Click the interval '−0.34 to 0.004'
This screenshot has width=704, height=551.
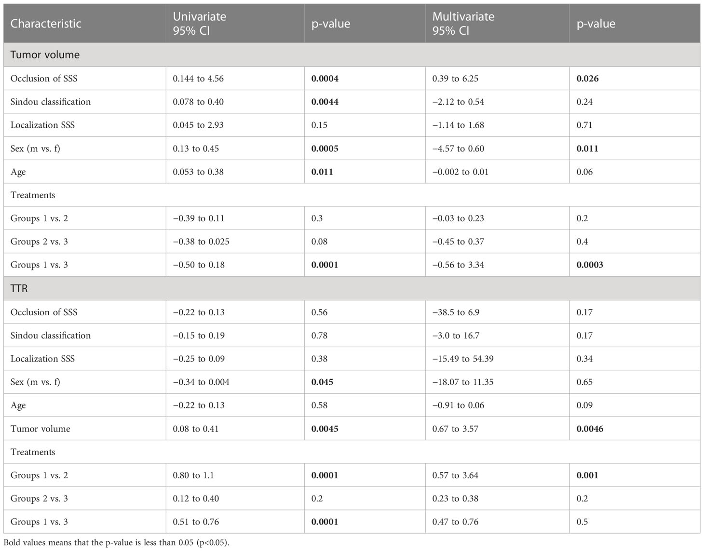(201, 382)
